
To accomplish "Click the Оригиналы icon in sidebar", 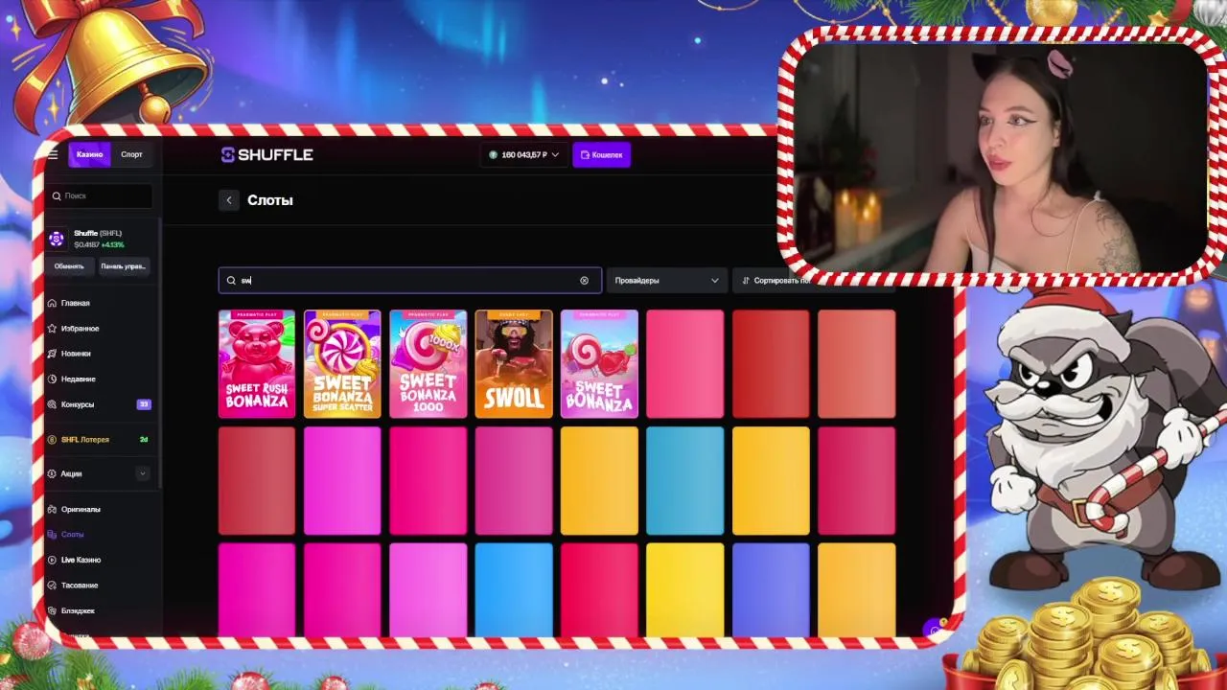I will coord(52,509).
